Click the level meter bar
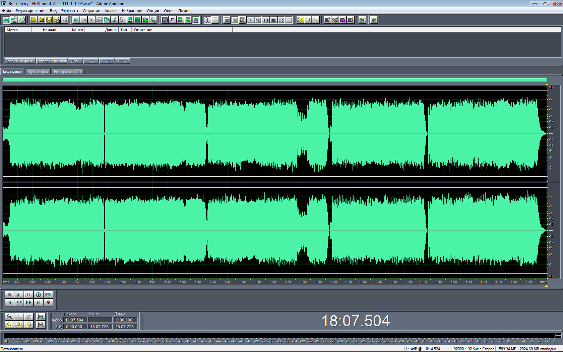Viewport: 563px width, 352px height. [x=279, y=335]
